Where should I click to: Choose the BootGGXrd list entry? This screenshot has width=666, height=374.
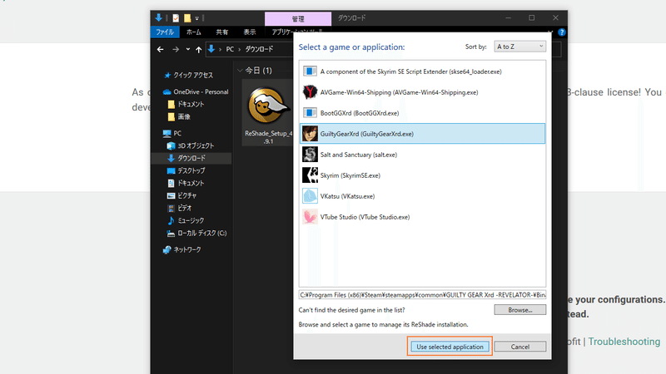click(x=422, y=113)
